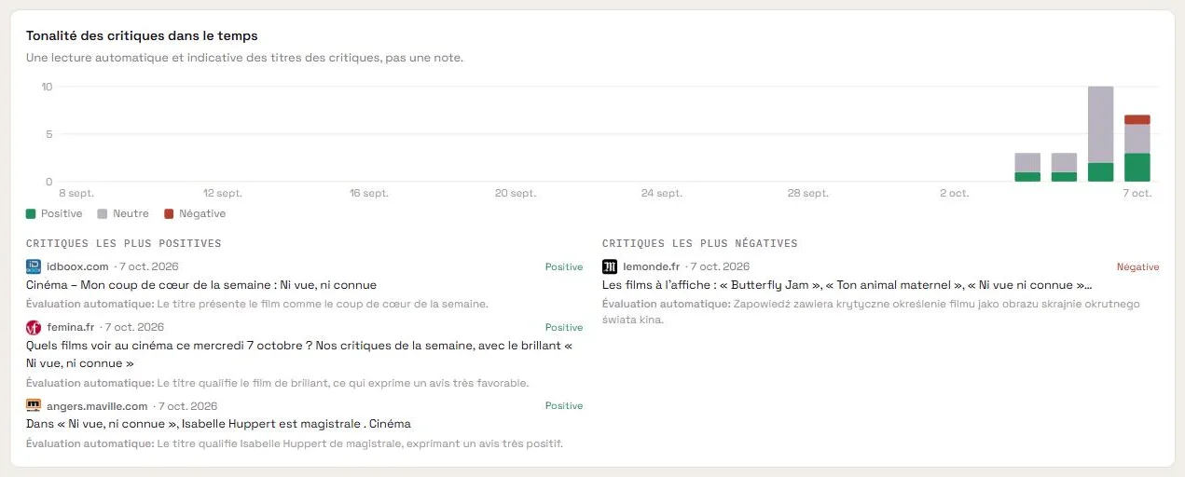Click the automatic evaluation text starting 'Zapowiedź zawiera'
The image size is (1185, 477).
[871, 311]
